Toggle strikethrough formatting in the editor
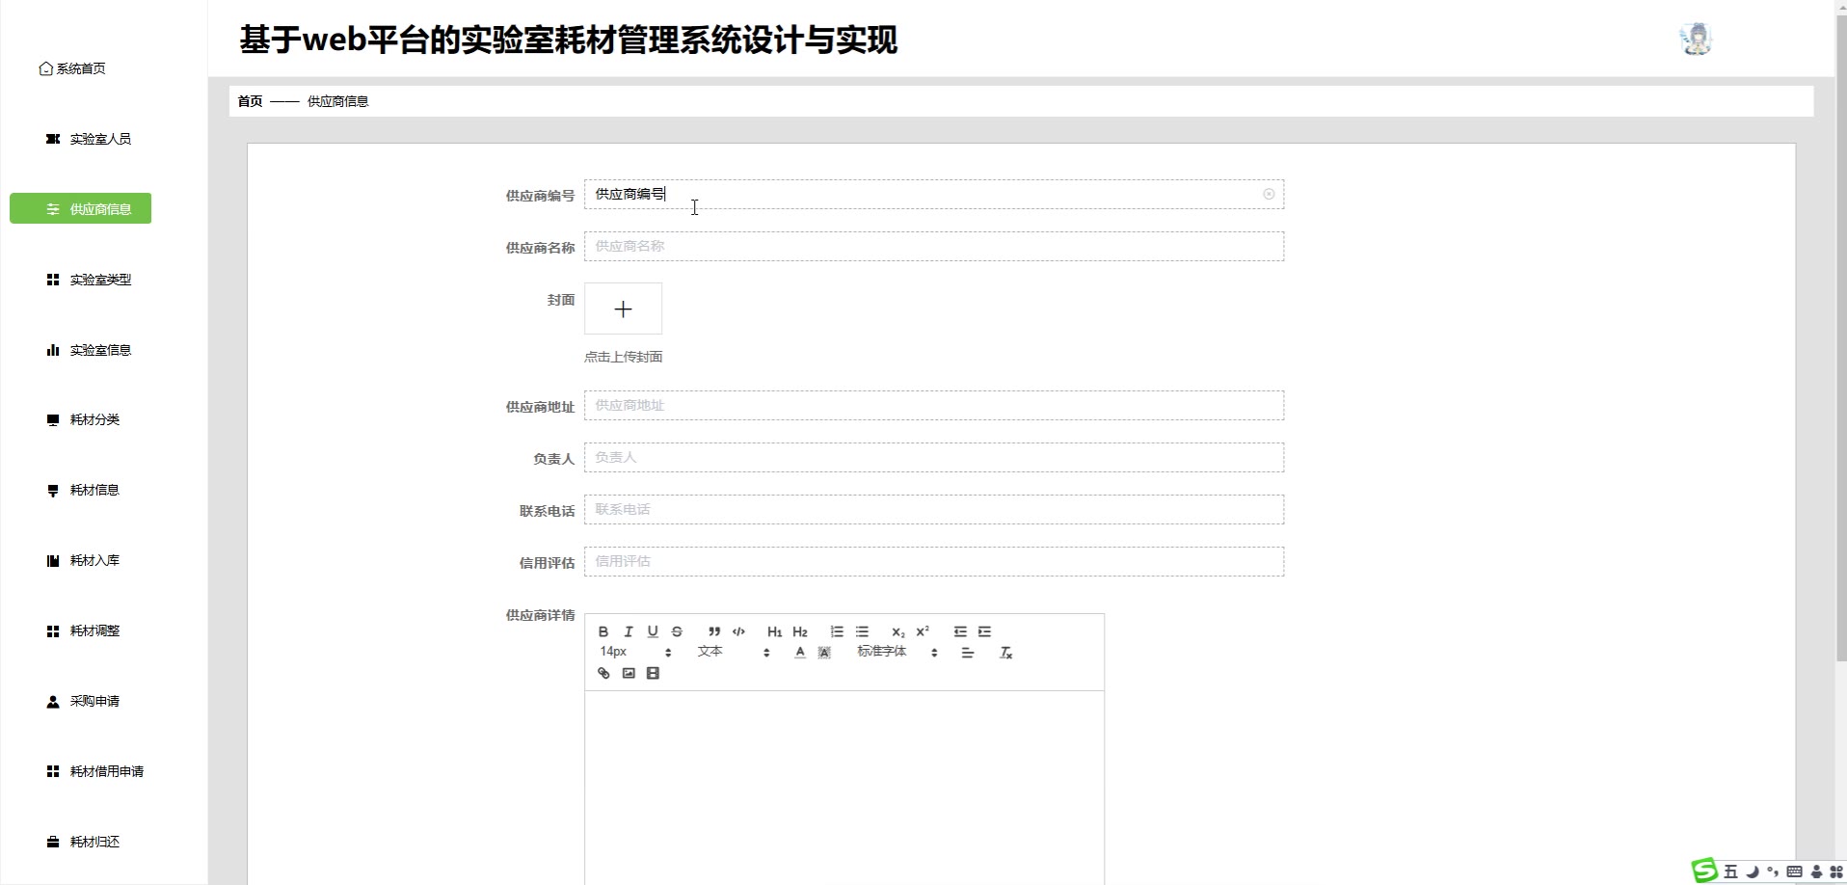 pyautogui.click(x=677, y=631)
